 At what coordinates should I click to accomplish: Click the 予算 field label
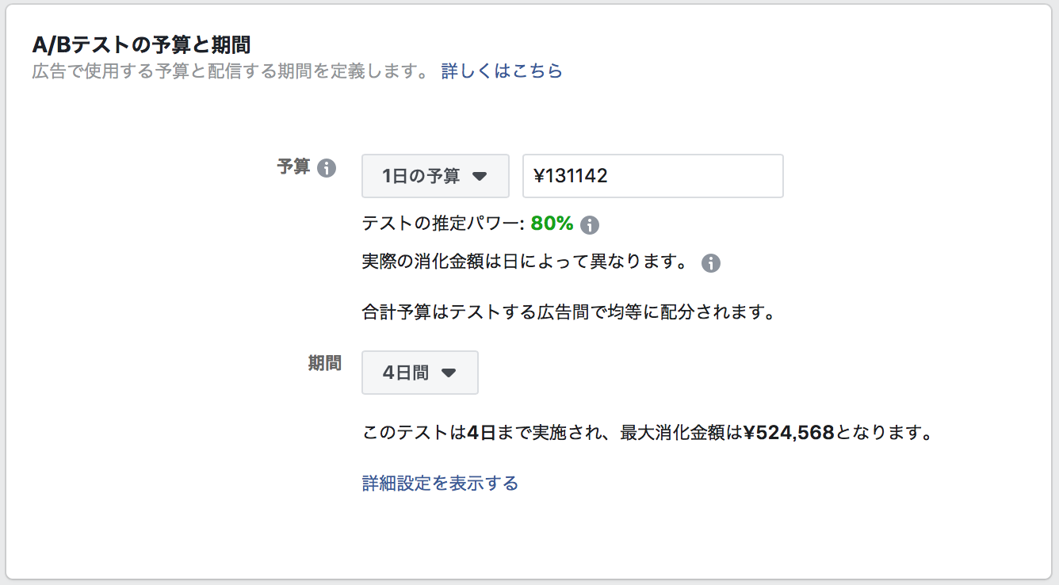coord(293,167)
